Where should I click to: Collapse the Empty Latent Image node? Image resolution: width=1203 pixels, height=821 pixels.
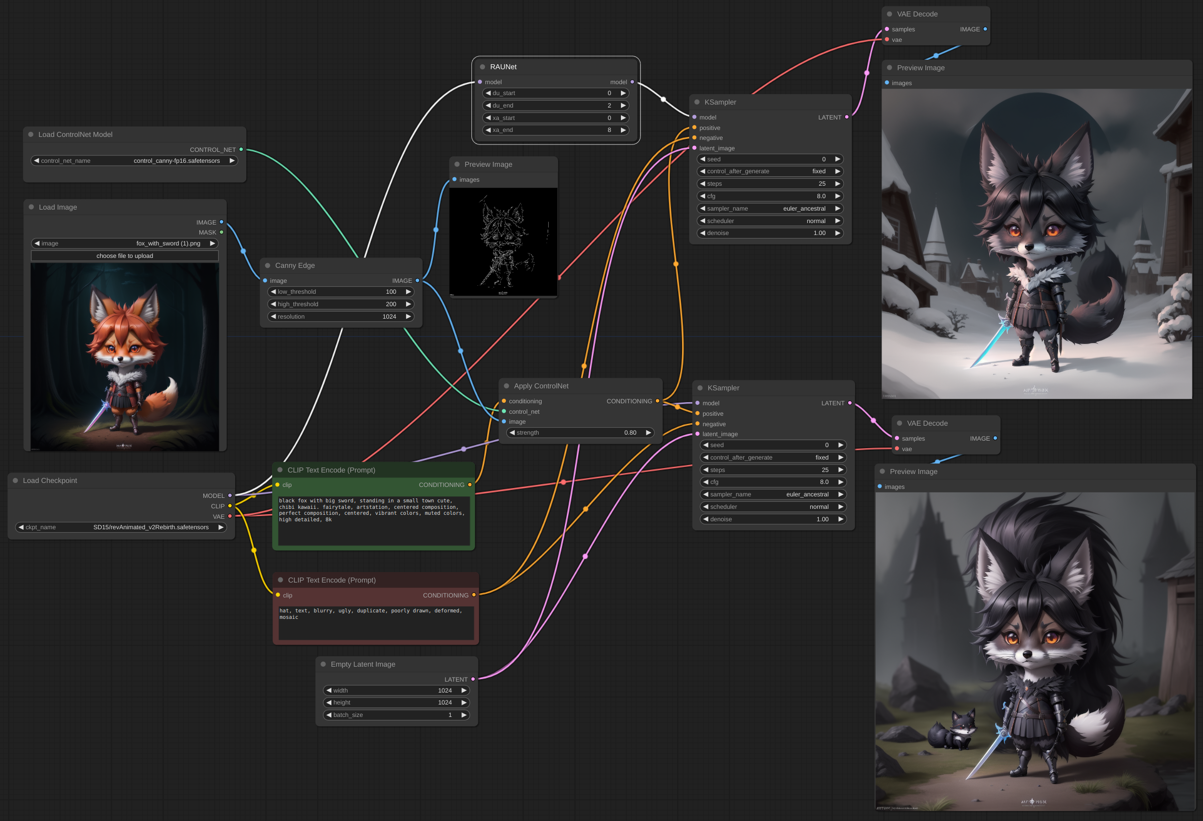(323, 664)
